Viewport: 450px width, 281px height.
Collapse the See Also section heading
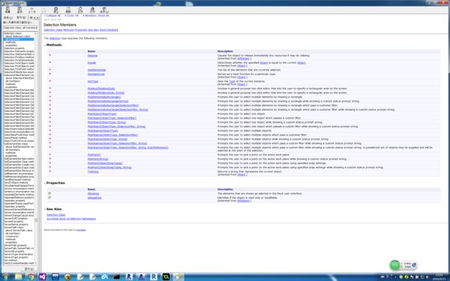(x=54, y=209)
